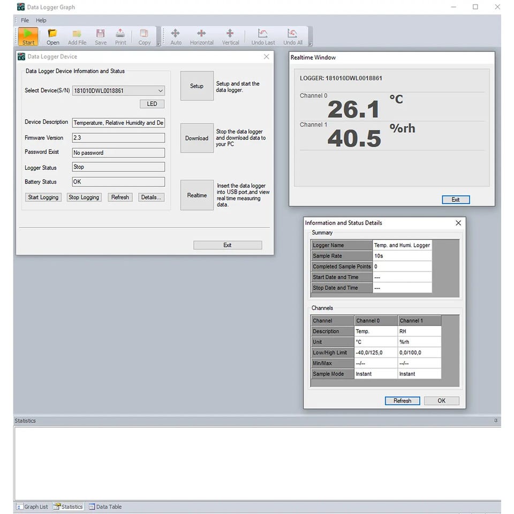The image size is (514, 514).
Task: Click the Undo Last toolbar icon
Action: [263, 36]
